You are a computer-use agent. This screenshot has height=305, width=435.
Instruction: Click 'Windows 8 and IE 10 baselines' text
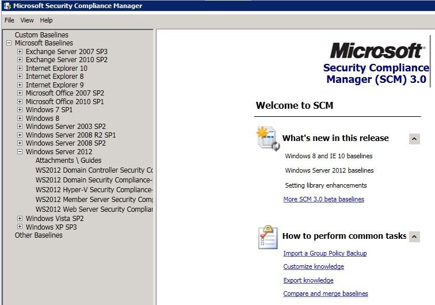(329, 156)
